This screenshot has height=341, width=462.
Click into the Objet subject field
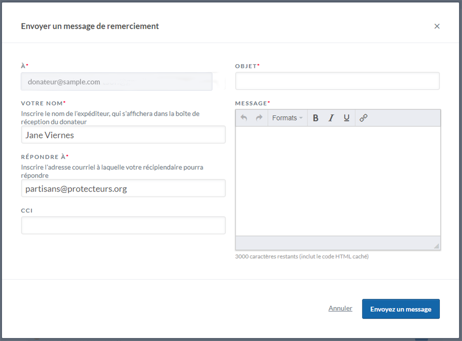click(x=337, y=81)
